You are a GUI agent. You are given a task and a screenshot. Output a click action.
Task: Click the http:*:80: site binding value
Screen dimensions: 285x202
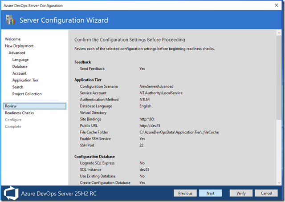(147, 119)
